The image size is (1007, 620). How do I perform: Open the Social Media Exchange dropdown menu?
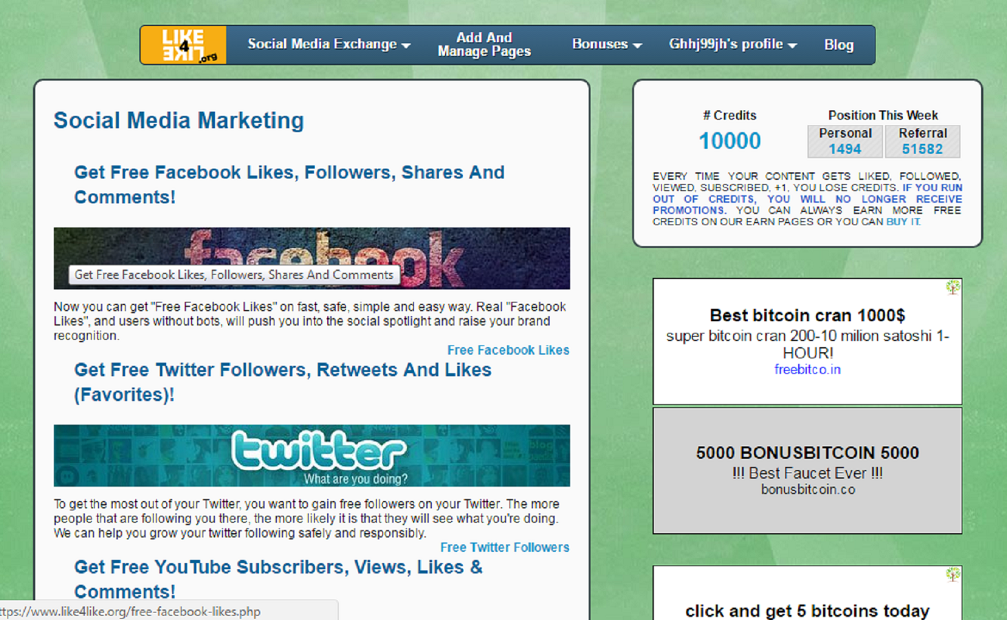click(329, 44)
